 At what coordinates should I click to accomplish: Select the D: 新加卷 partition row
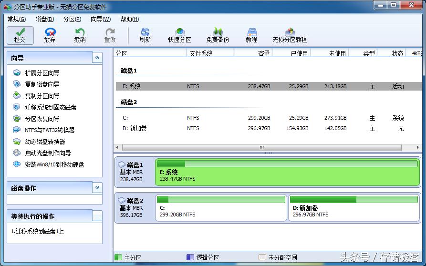coord(269,128)
